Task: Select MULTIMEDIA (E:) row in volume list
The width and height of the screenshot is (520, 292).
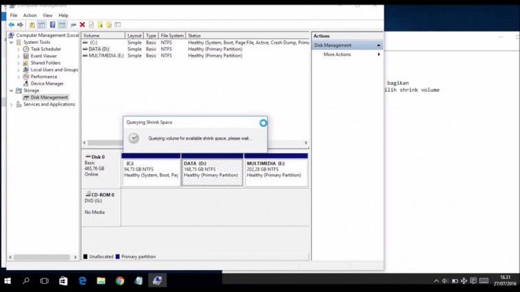Action: click(x=195, y=55)
